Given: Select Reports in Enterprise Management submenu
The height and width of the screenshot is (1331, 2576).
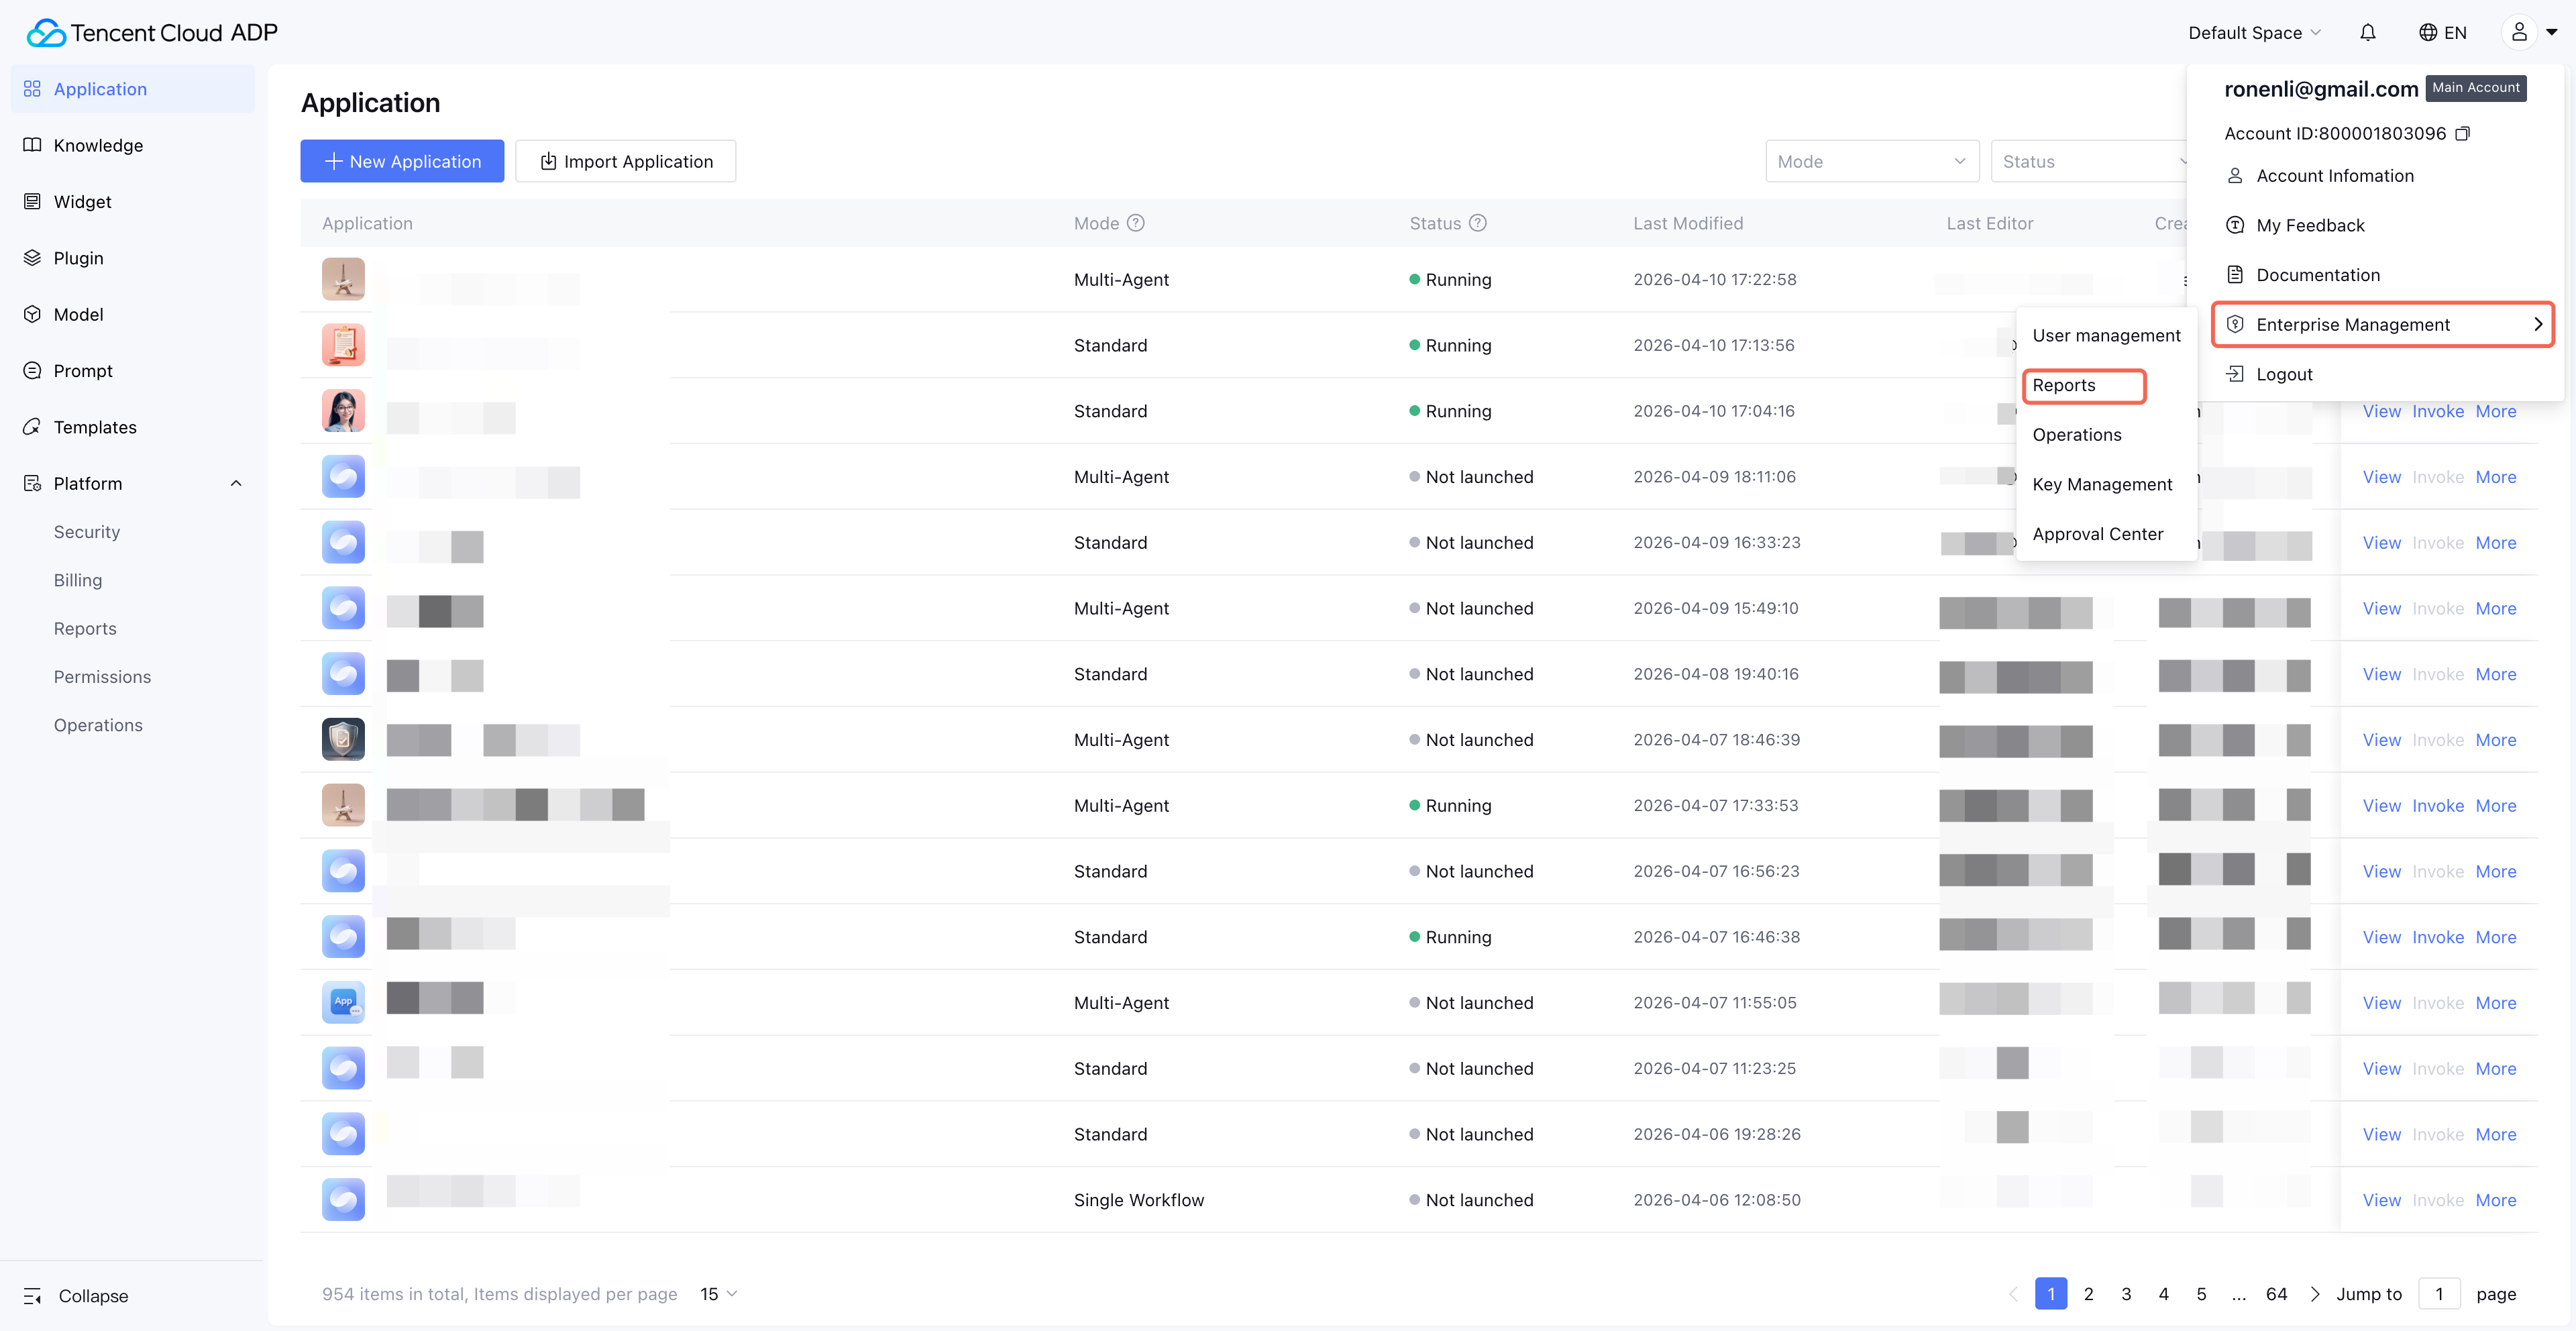Looking at the screenshot, I should 2064,385.
